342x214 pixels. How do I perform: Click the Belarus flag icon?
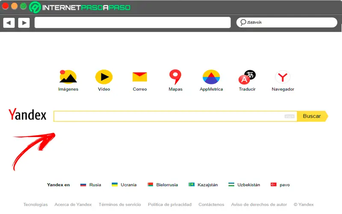click(150, 184)
